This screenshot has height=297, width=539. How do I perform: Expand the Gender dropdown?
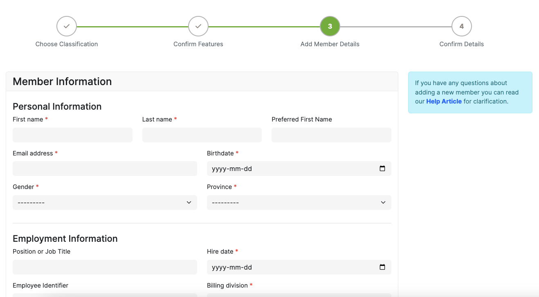point(105,202)
